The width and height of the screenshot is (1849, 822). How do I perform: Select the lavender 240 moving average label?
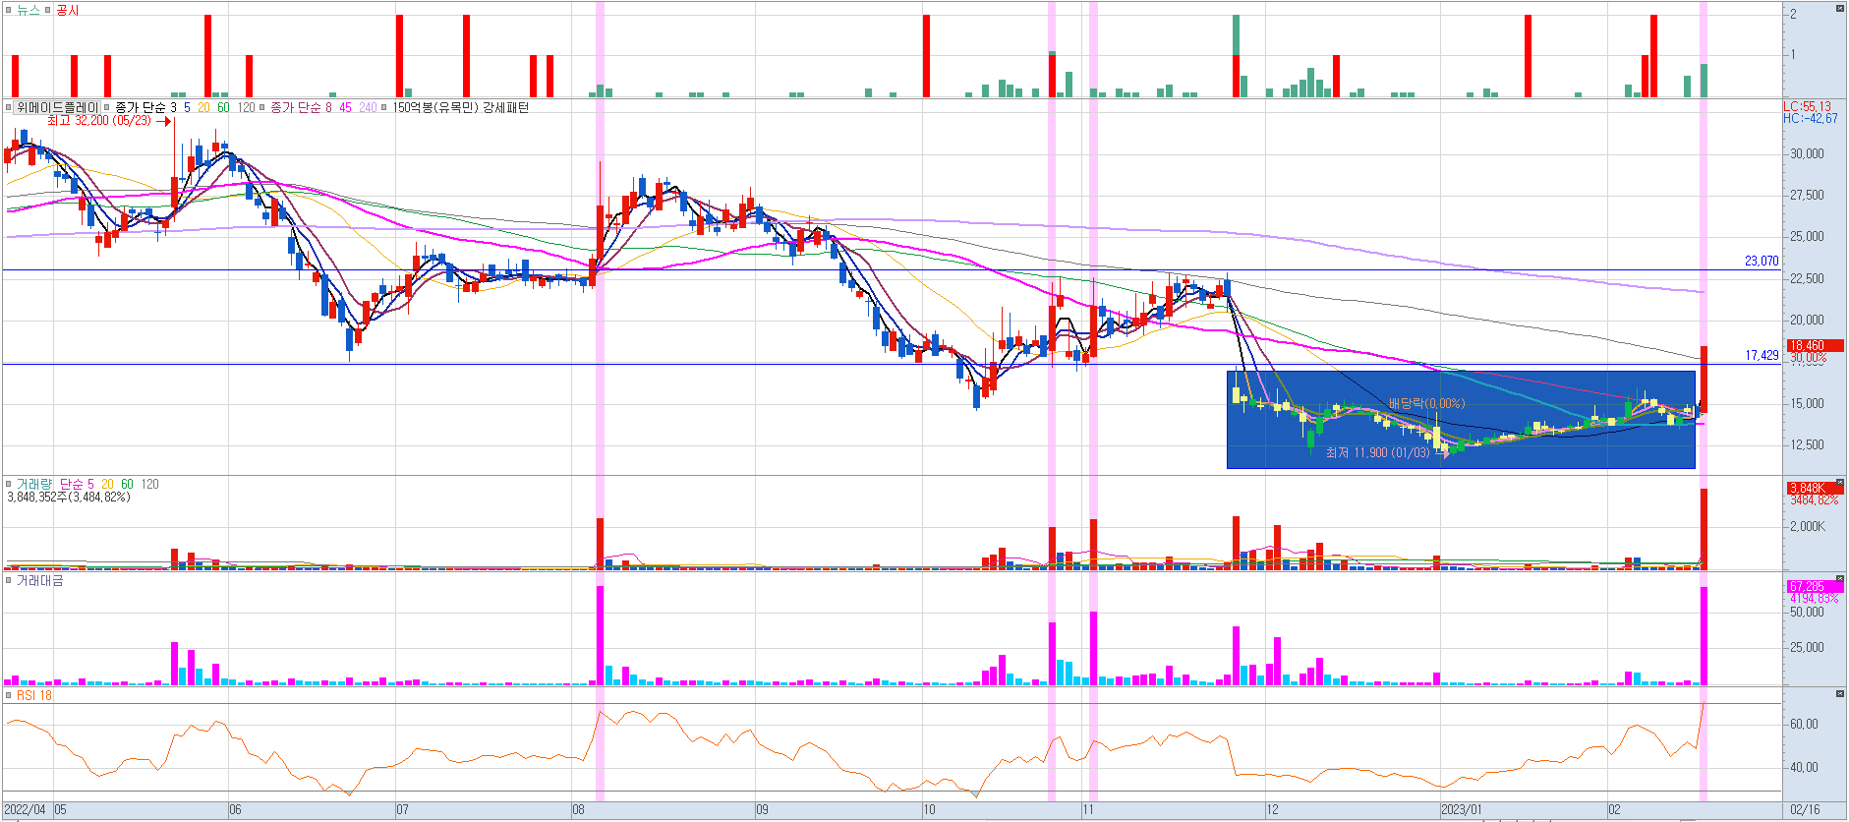tap(368, 107)
